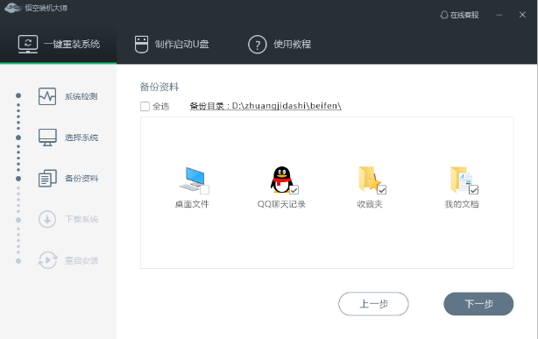Image resolution: width=538 pixels, height=339 pixels.
Task: Click the 下载系统 step label
Action: click(81, 219)
